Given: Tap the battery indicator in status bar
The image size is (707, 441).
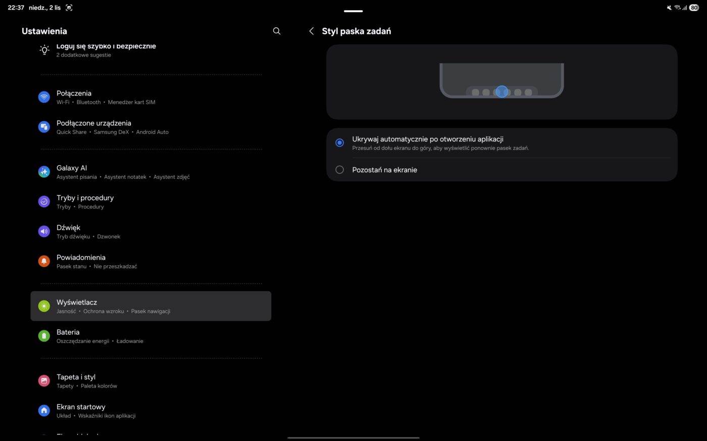Looking at the screenshot, I should [694, 8].
